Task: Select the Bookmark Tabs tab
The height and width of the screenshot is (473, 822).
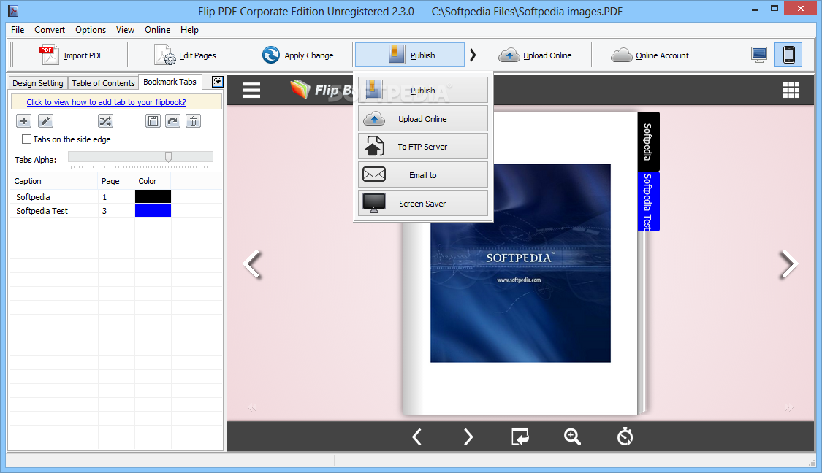Action: 170,82
